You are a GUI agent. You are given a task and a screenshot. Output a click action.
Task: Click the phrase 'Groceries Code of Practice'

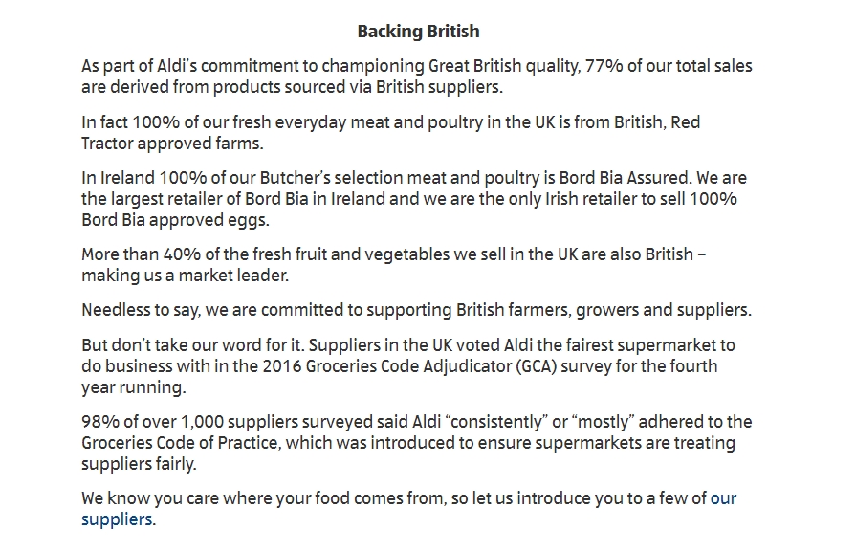click(x=180, y=442)
